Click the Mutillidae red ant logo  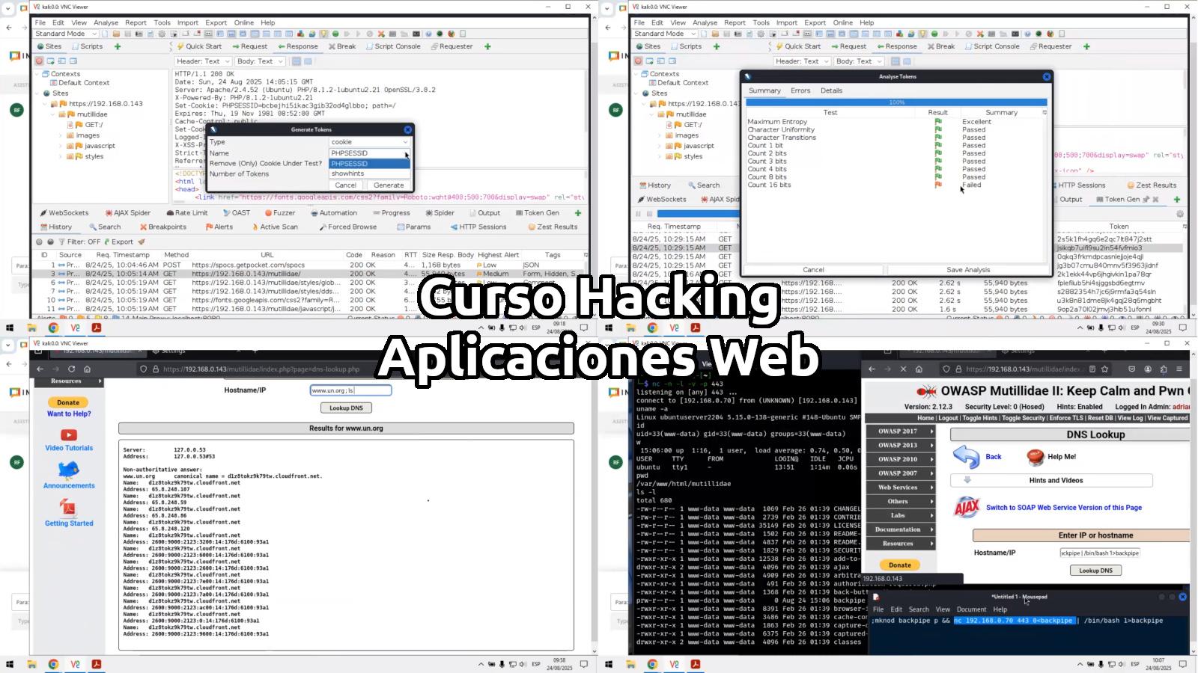[x=927, y=391]
